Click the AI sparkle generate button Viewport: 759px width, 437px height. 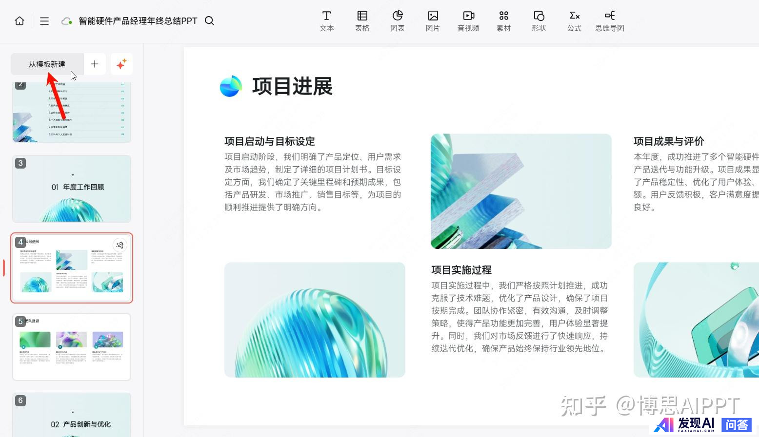(x=121, y=64)
